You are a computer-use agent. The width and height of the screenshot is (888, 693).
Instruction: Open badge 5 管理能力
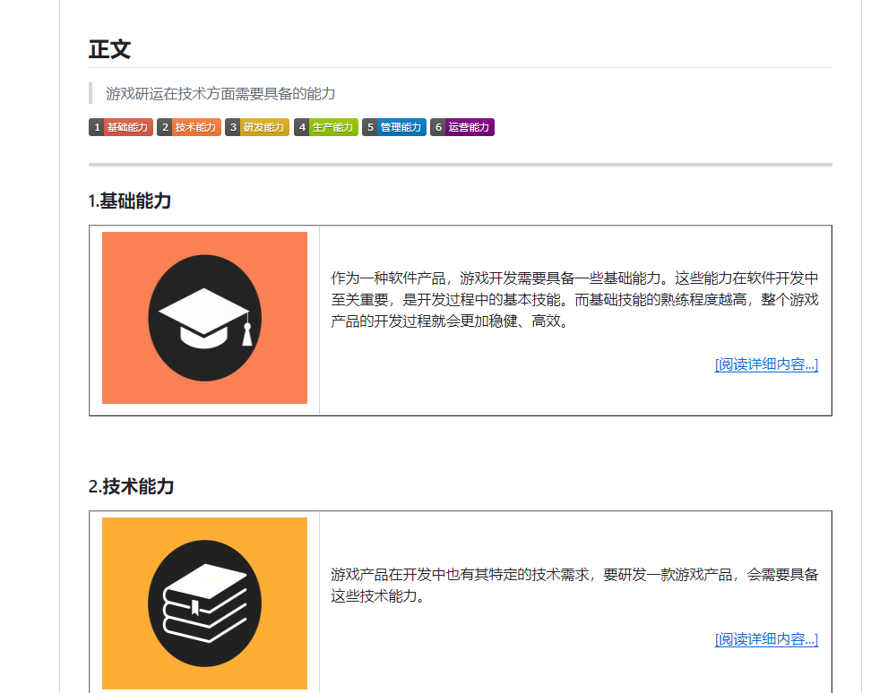tap(394, 127)
